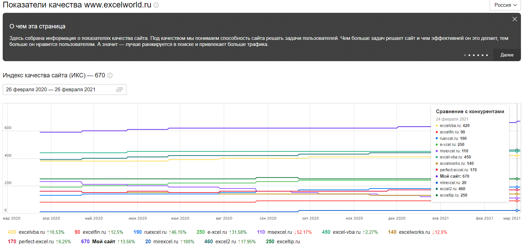Click the last banner pagination dot
The height and width of the screenshot is (250, 525).
pyautogui.click(x=487, y=55)
